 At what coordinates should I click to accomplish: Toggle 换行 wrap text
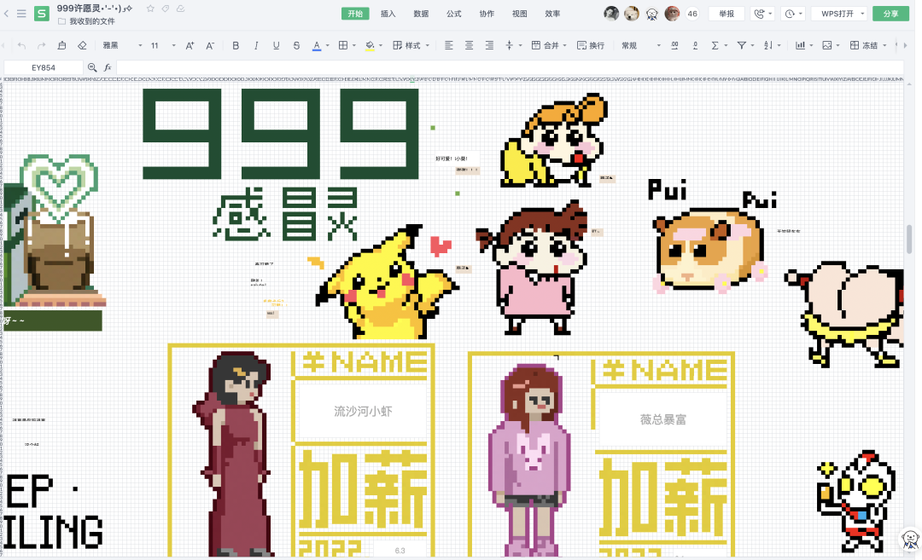591,45
